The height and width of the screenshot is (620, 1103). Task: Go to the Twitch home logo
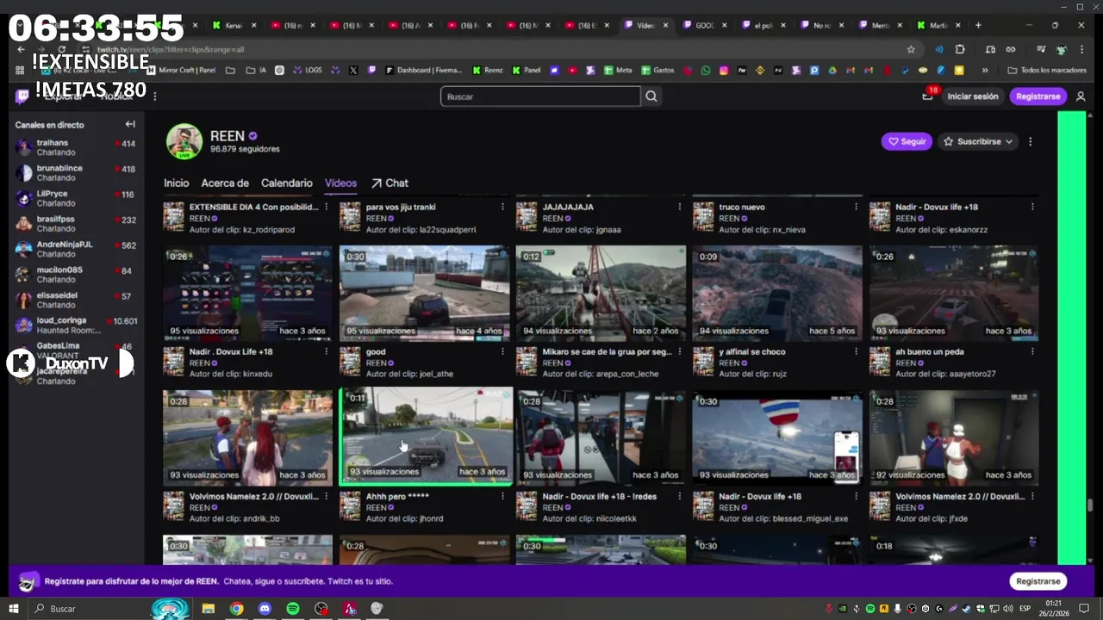click(22, 96)
